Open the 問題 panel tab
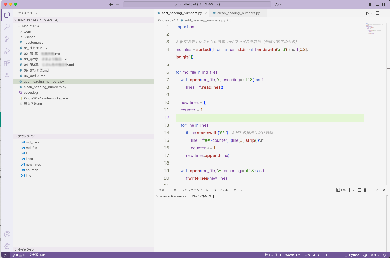 point(162,190)
